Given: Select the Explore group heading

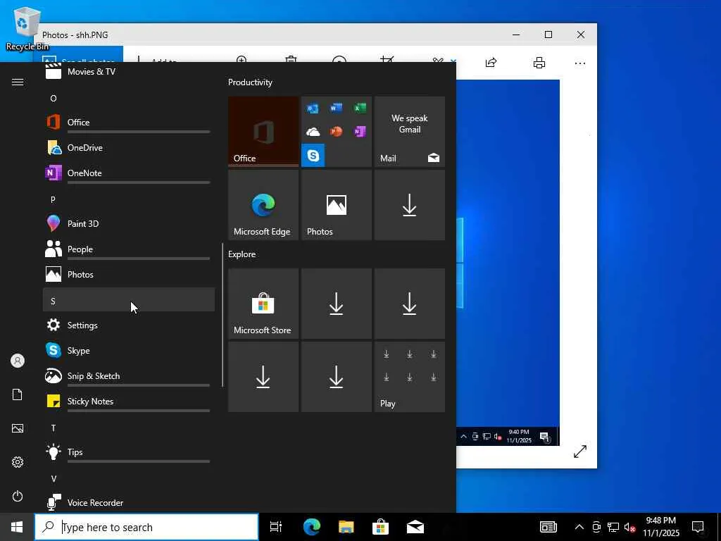Looking at the screenshot, I should click(242, 254).
